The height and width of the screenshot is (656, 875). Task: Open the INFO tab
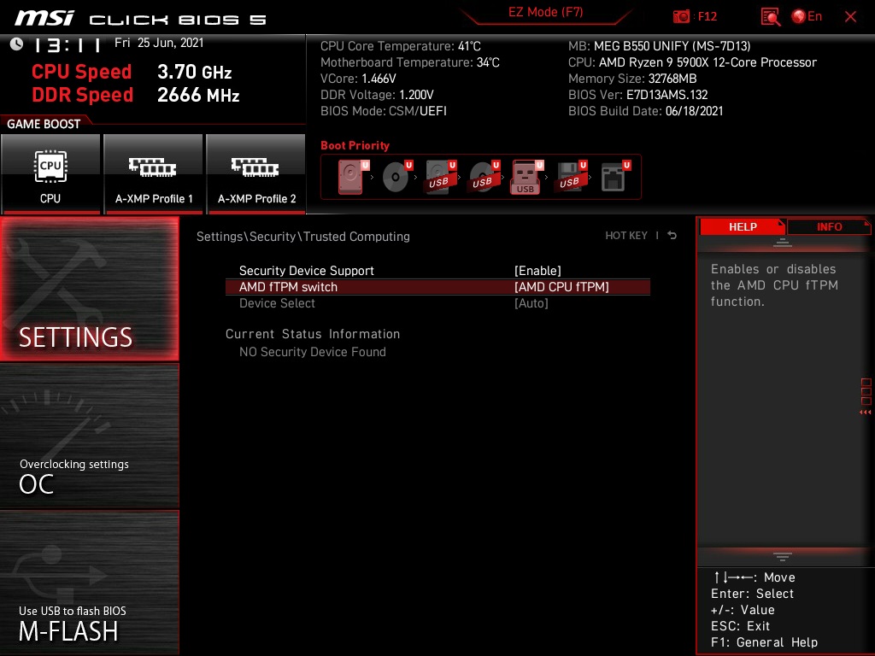click(829, 226)
